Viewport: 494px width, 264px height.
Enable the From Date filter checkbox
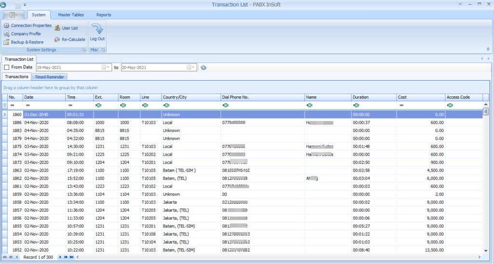[x=7, y=67]
